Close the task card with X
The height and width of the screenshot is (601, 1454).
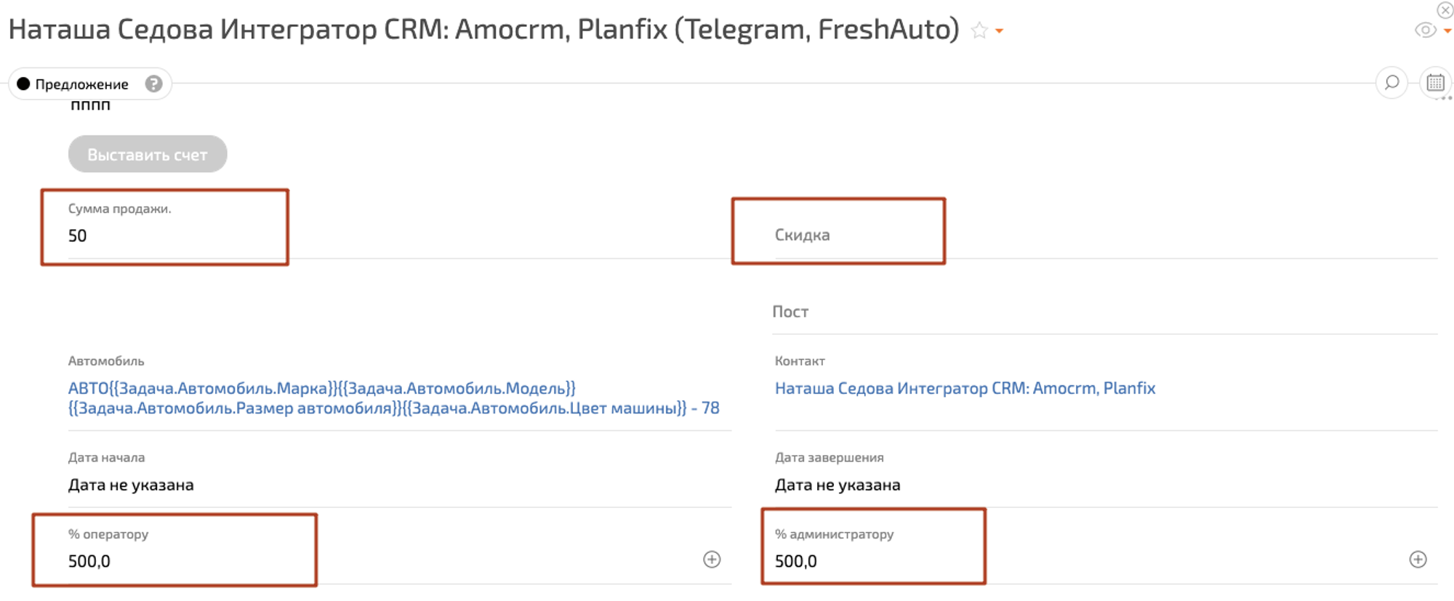point(1445,10)
